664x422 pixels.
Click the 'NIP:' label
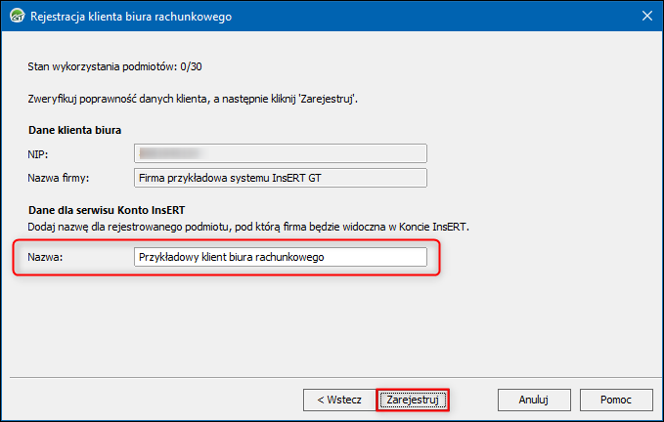pos(38,154)
